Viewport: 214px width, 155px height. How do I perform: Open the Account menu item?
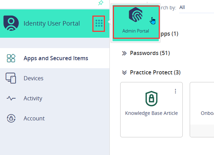pos(55,118)
